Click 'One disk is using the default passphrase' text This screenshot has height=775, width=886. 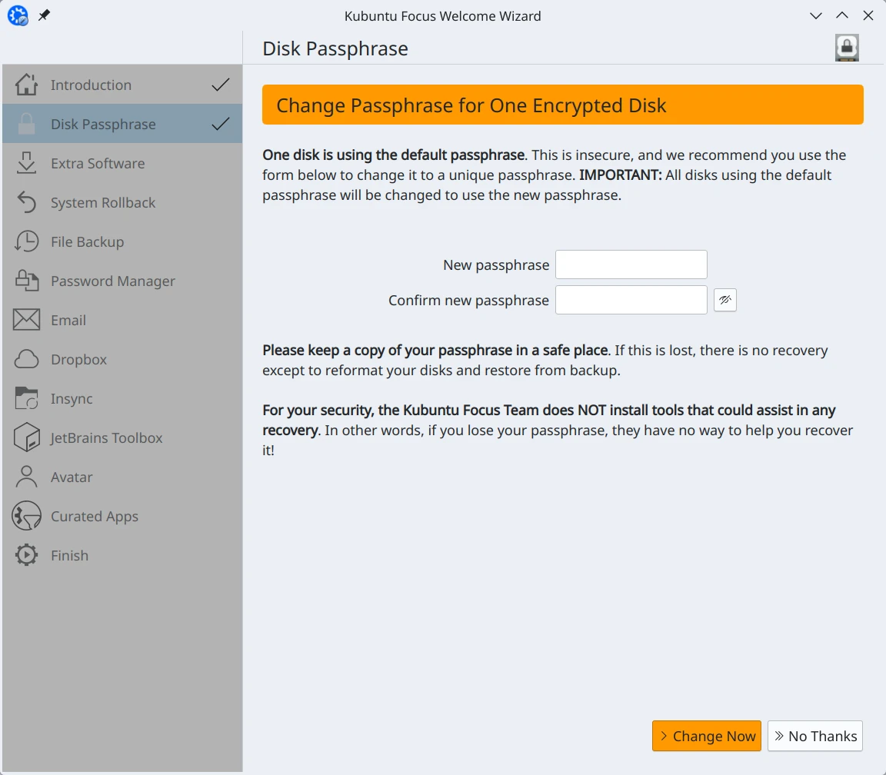click(x=394, y=155)
